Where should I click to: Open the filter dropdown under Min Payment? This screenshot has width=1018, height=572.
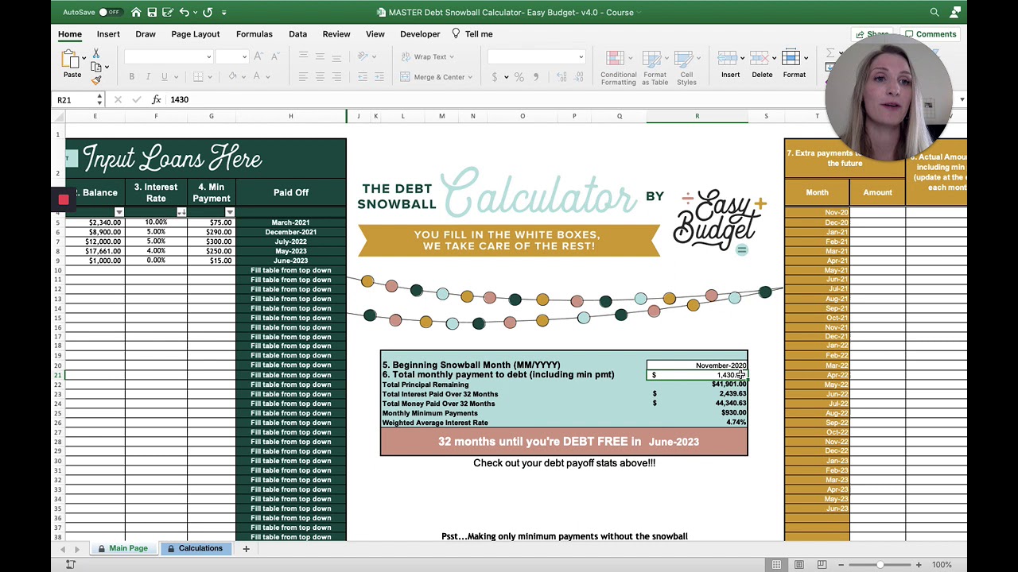229,212
